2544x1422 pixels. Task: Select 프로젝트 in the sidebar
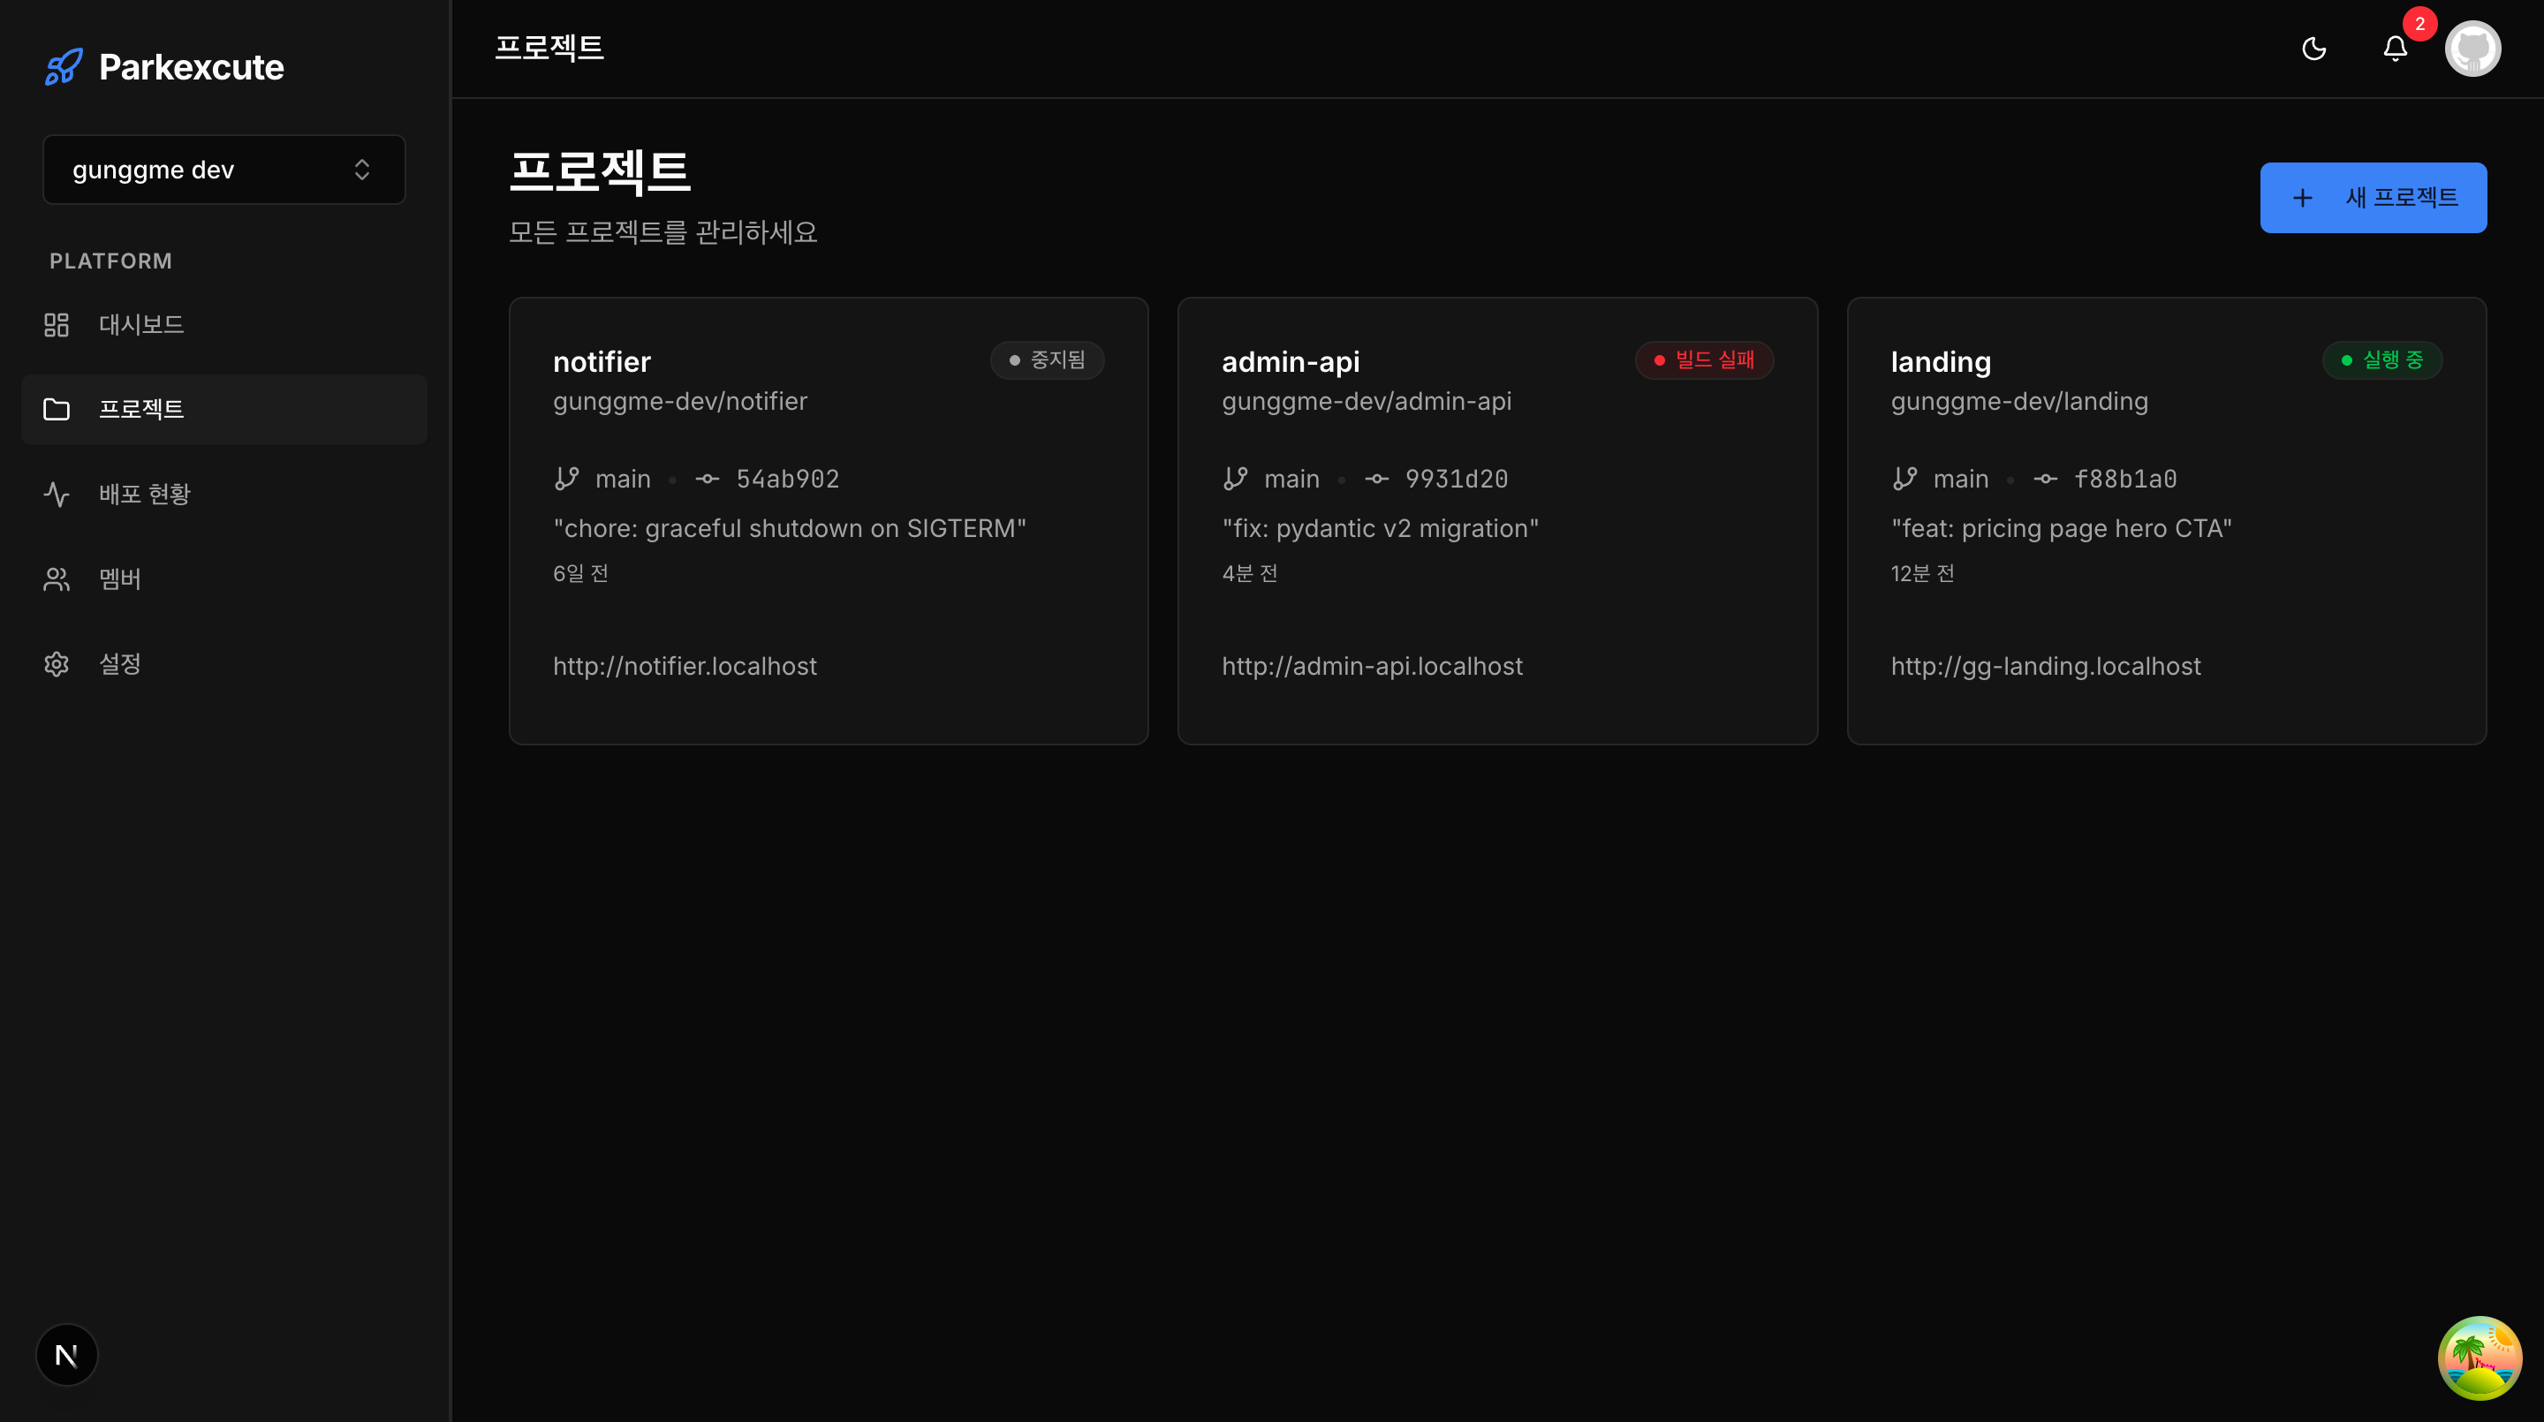pos(141,409)
